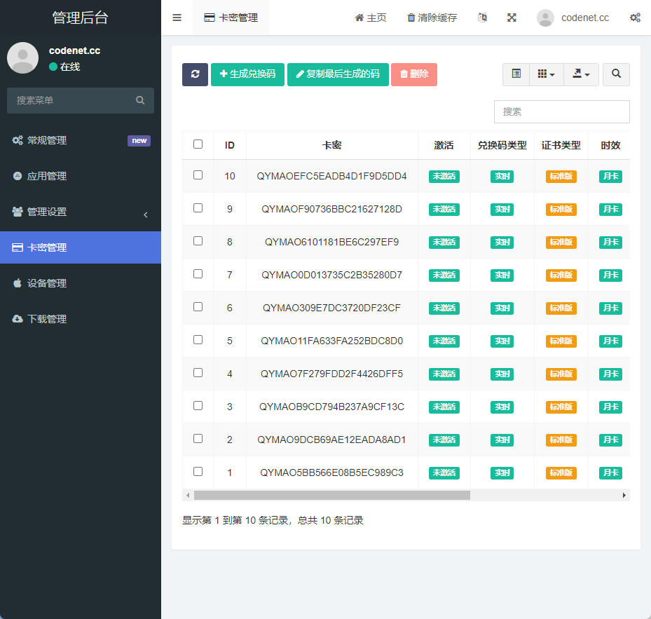The width and height of the screenshot is (651, 619).
Task: Click code QYMAO0D013735C2B35280D7
Action: 331,275
